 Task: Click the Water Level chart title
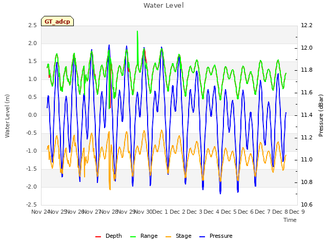tap(163, 5)
